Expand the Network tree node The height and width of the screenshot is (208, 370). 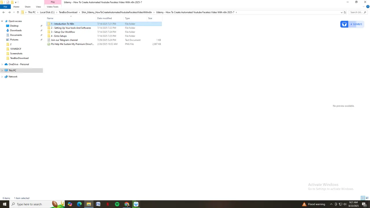2,77
